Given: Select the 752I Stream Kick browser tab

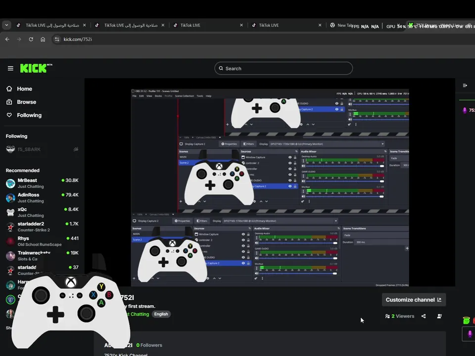Looking at the screenshot, I should tap(439, 25).
